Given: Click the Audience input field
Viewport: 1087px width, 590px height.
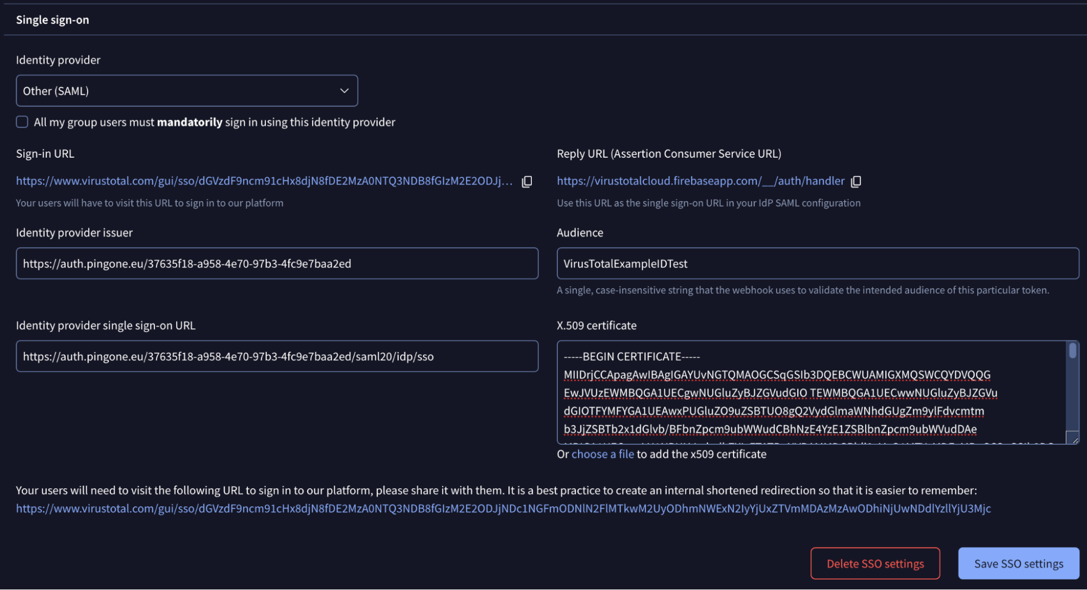Looking at the screenshot, I should tap(818, 264).
